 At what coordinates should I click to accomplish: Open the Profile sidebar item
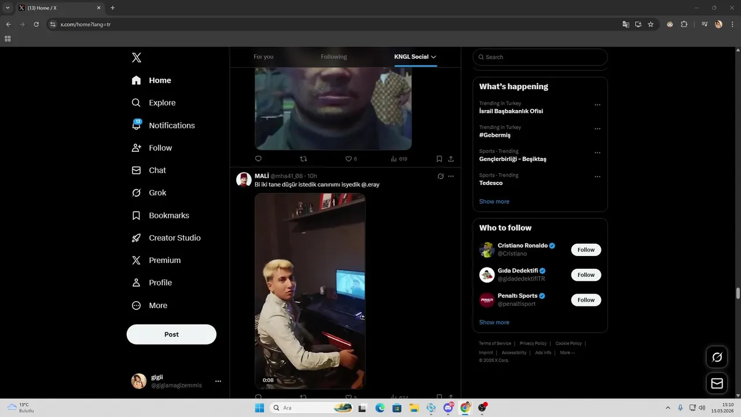point(152,283)
